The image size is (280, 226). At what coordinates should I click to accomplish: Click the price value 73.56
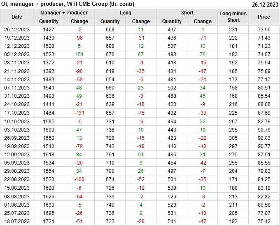point(264,29)
